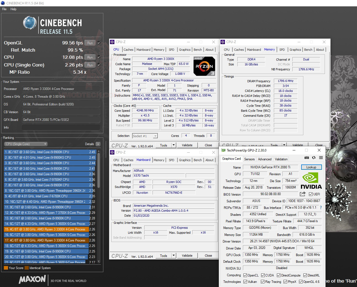Click the title bar icon of the CPU-Z CPU-tab window

[x=112, y=42]
